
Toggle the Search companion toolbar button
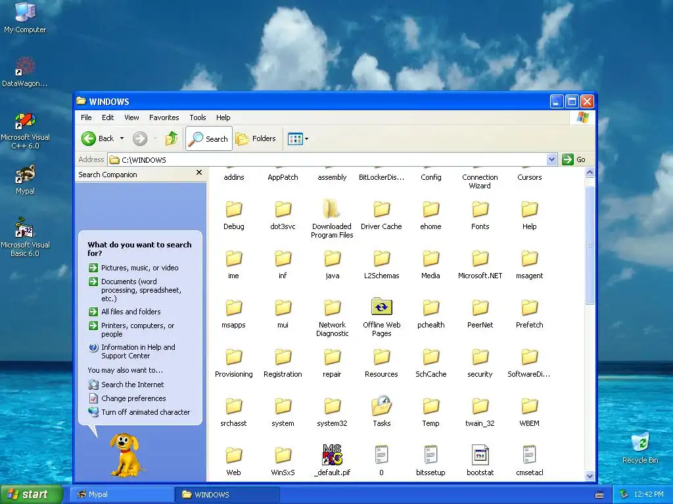pyautogui.click(x=209, y=138)
